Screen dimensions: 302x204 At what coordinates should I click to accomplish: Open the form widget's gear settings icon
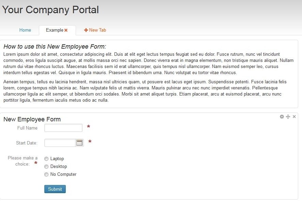coord(282,117)
